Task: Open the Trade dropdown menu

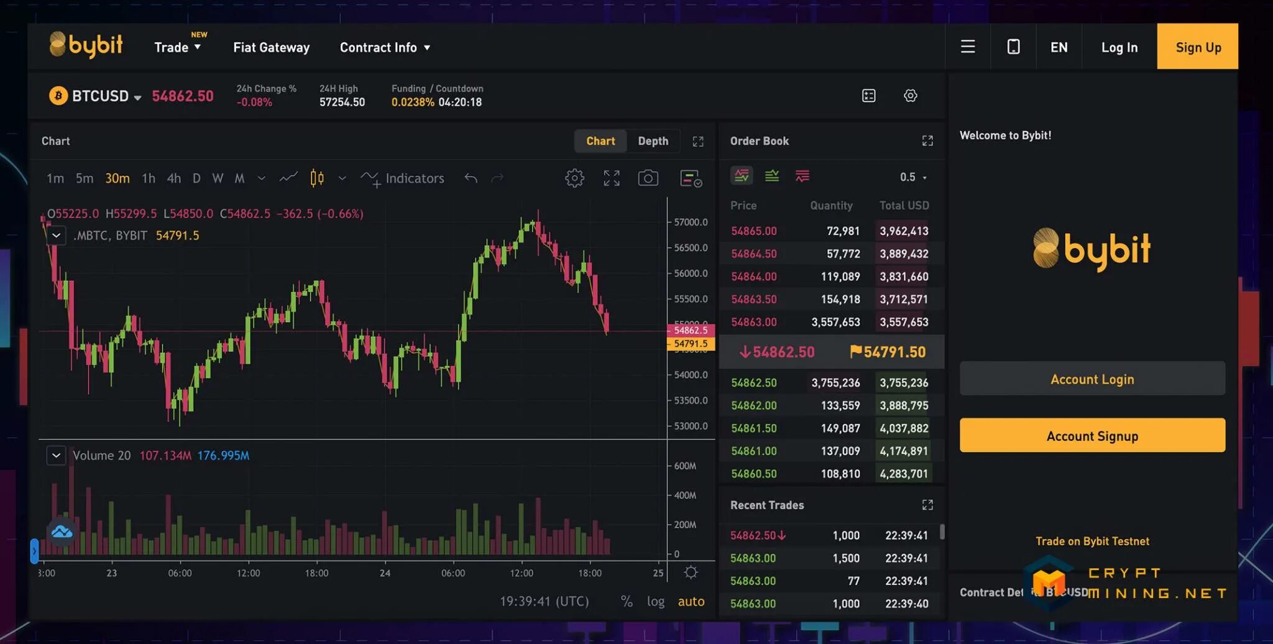Action: (x=177, y=47)
